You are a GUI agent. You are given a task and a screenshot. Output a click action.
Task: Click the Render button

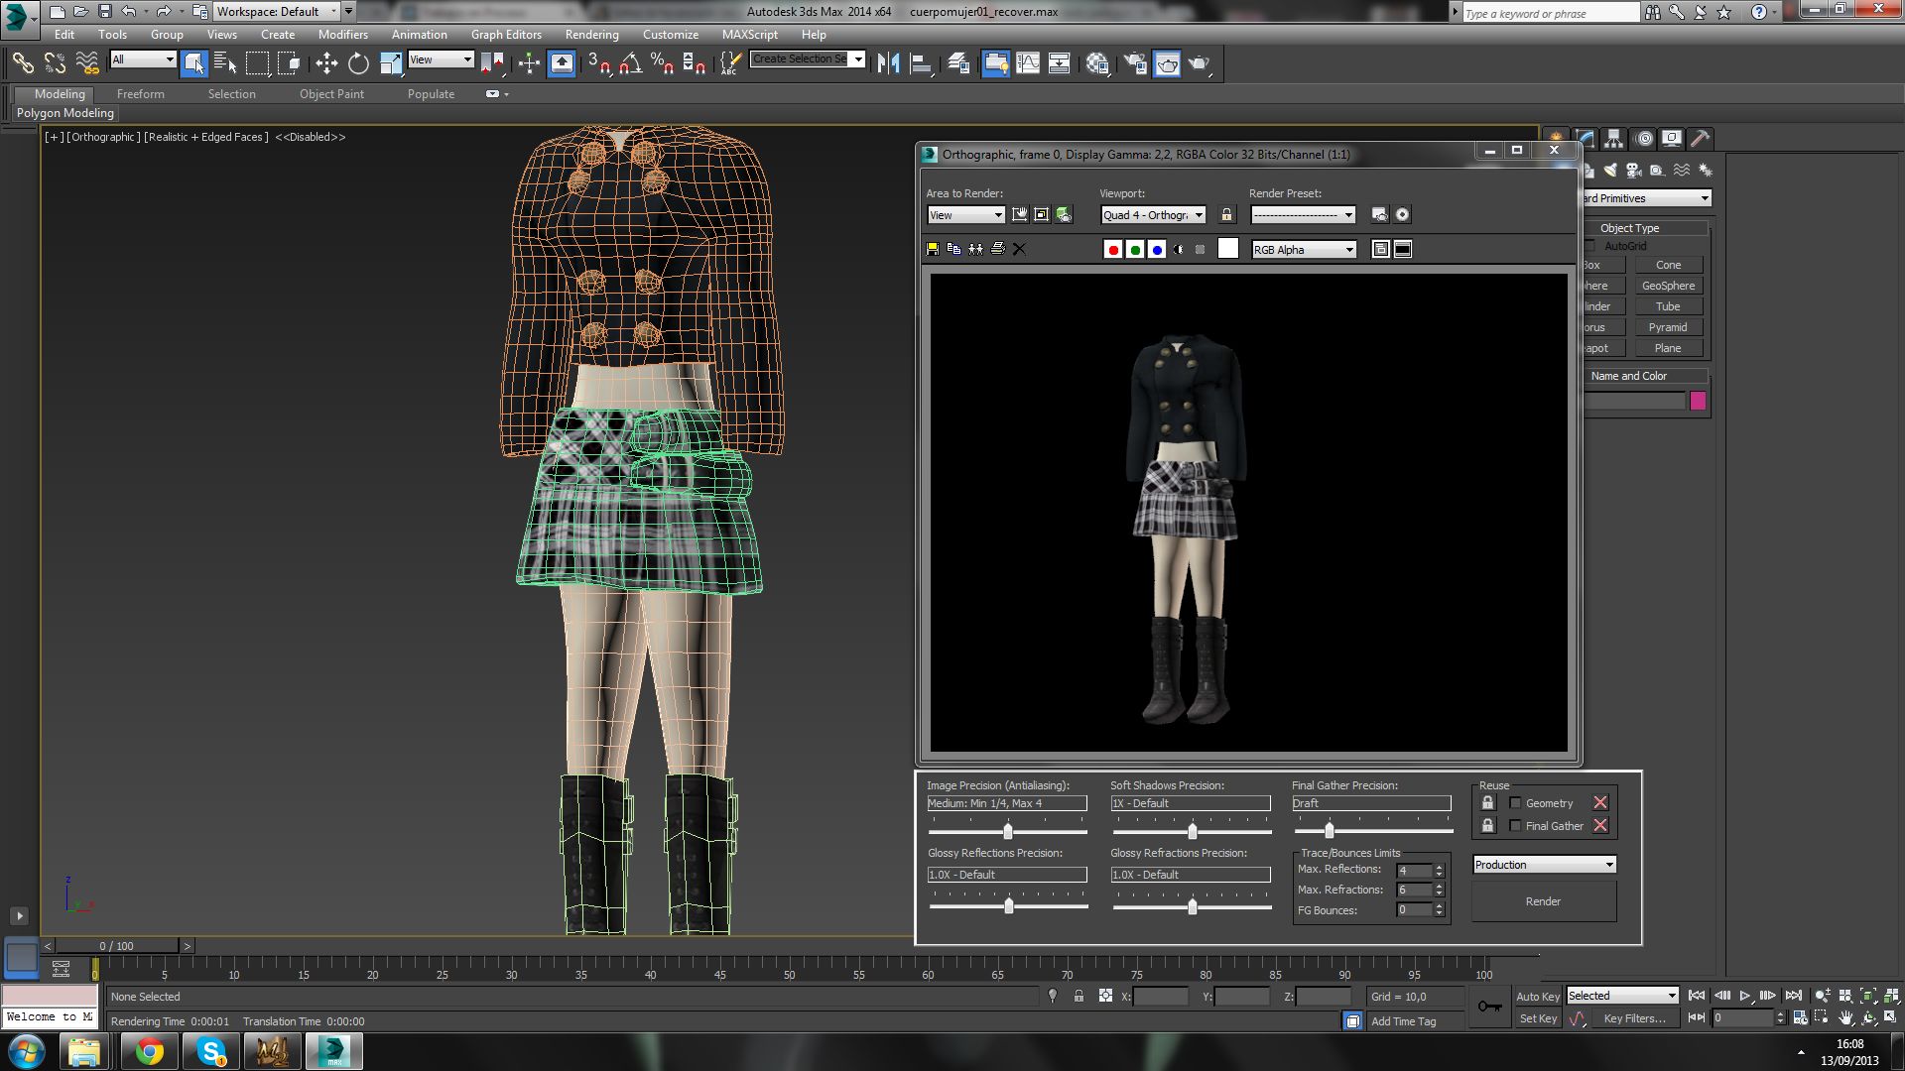coord(1543,901)
